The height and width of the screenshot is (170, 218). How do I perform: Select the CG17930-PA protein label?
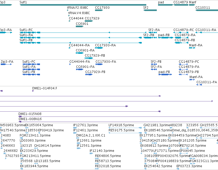pos(106,62)
